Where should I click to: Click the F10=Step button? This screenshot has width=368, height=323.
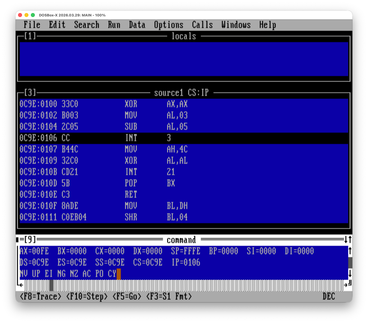[87, 297]
